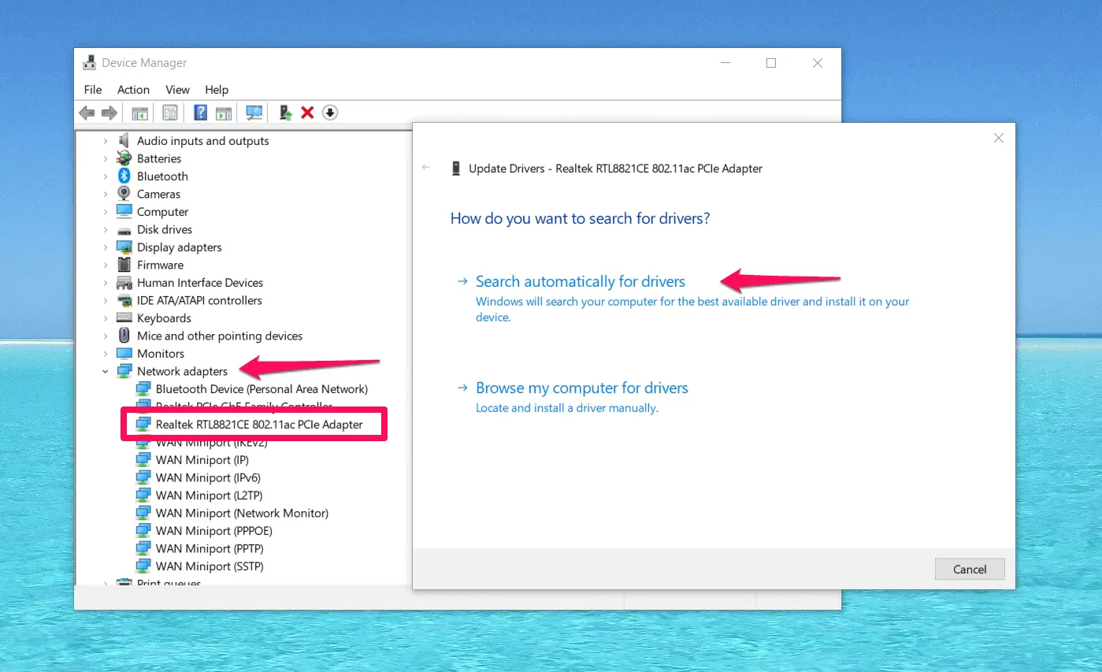Click Scan for hardware changes icon
1102x672 pixels.
[x=254, y=113]
